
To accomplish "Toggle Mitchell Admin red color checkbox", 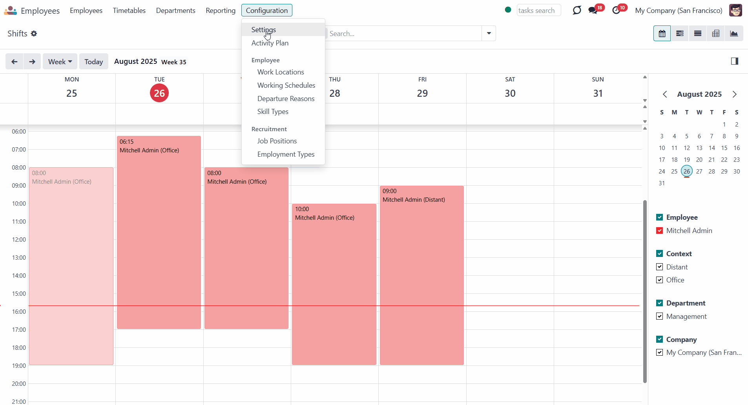I will 660,231.
